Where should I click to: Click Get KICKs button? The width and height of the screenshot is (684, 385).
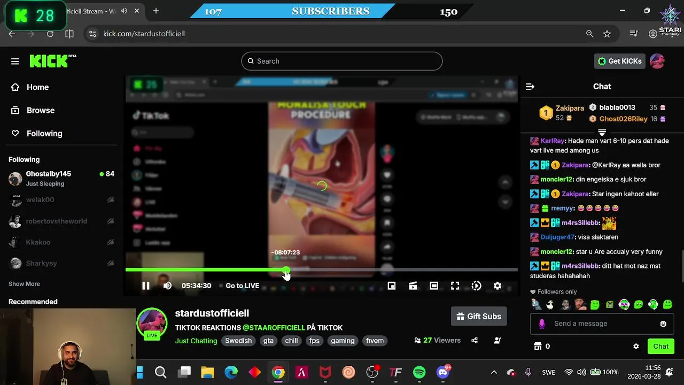coord(620,61)
